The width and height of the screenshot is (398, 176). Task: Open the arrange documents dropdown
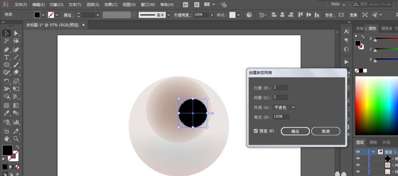[210, 4]
